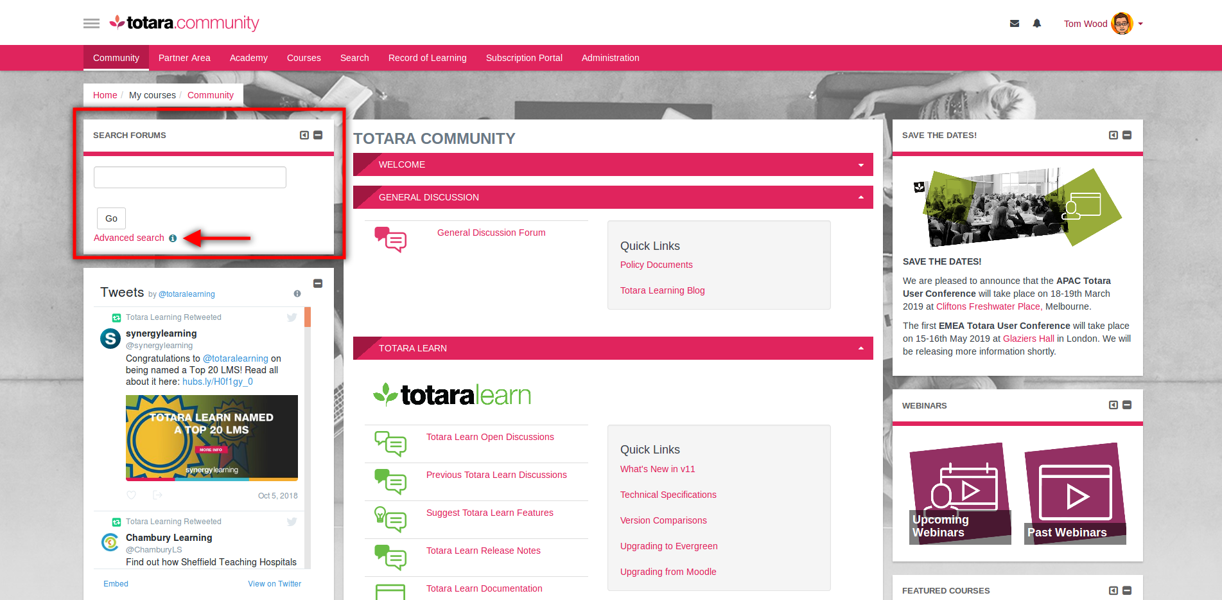
Task: Click the Home breadcrumb link
Action: click(105, 95)
